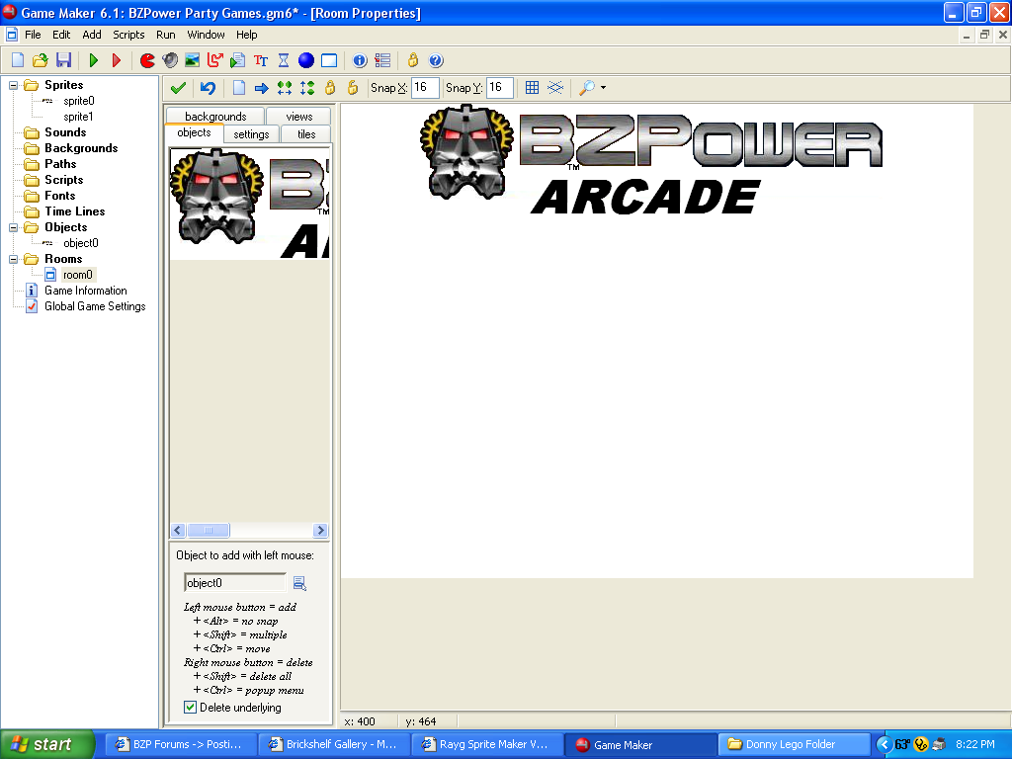The height and width of the screenshot is (759, 1012).
Task: Open the zoom dropdown arrow
Action: 605,88
